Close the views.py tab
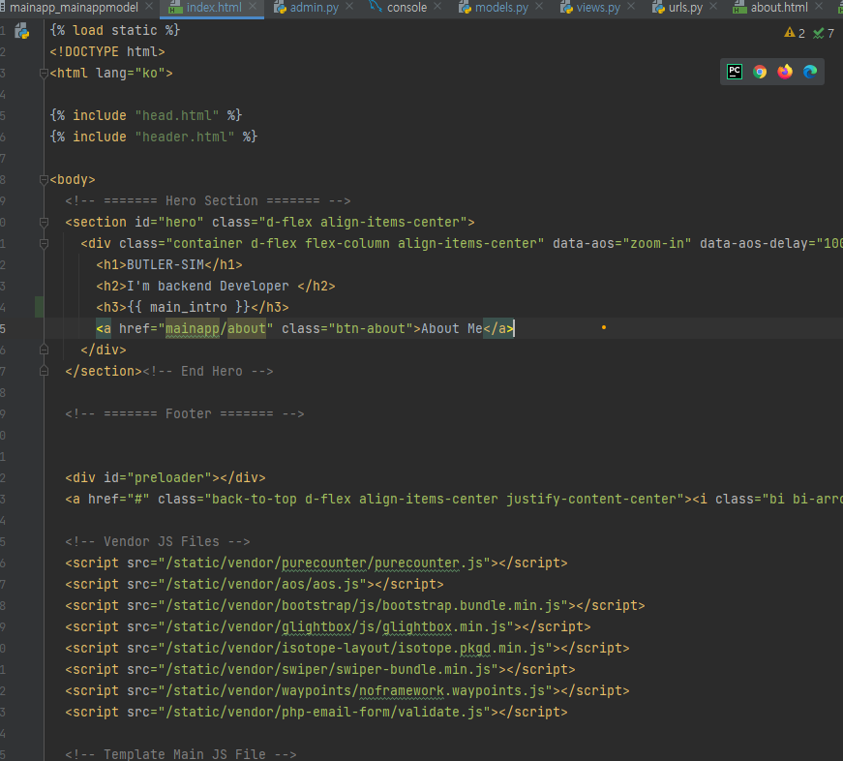Screen dimensions: 843x761 coord(631,7)
